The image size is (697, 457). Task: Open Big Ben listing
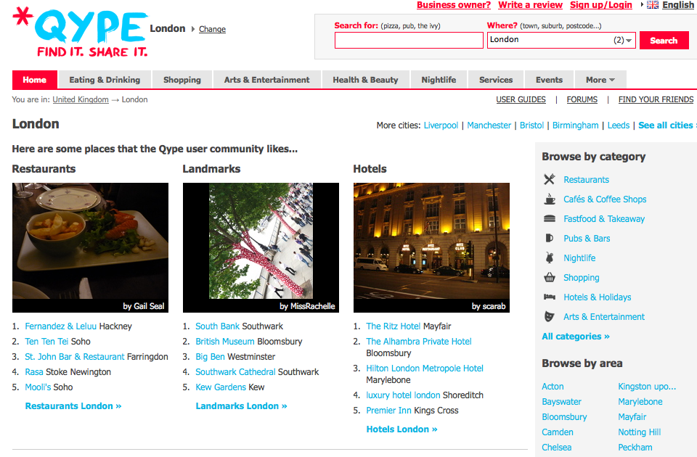211,357
